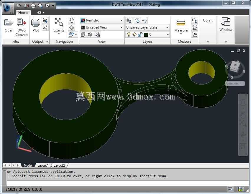
Task: Expand the Obje... panel arrow
Action: [x=208, y=42]
